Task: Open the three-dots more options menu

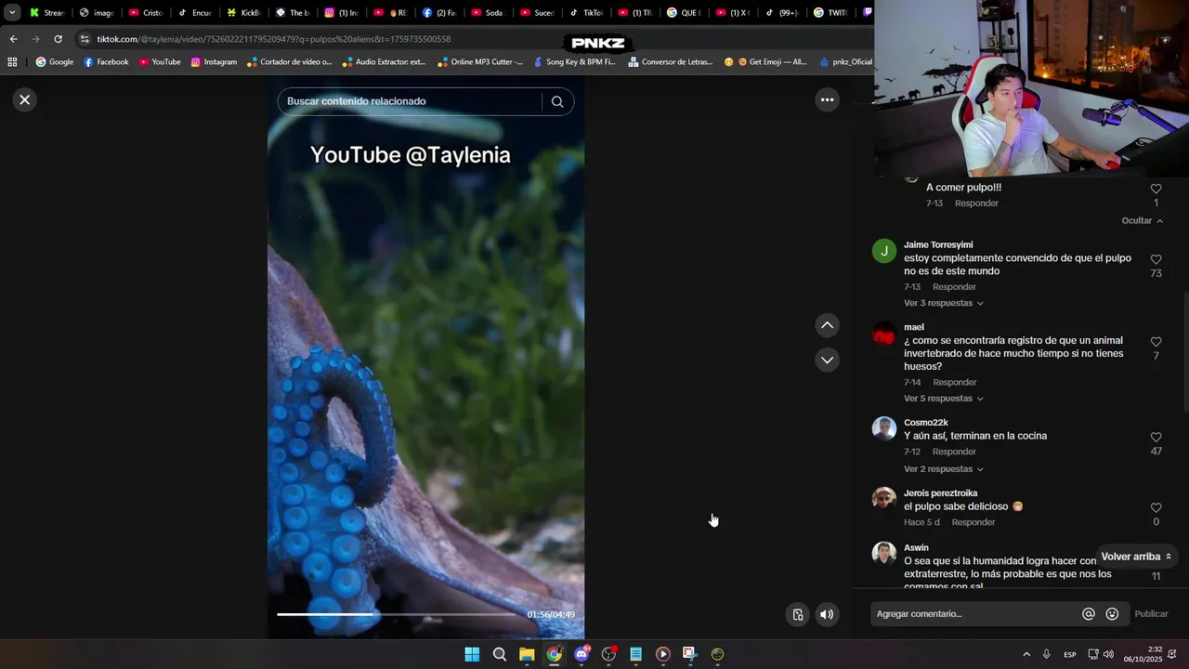Action: pyautogui.click(x=827, y=99)
